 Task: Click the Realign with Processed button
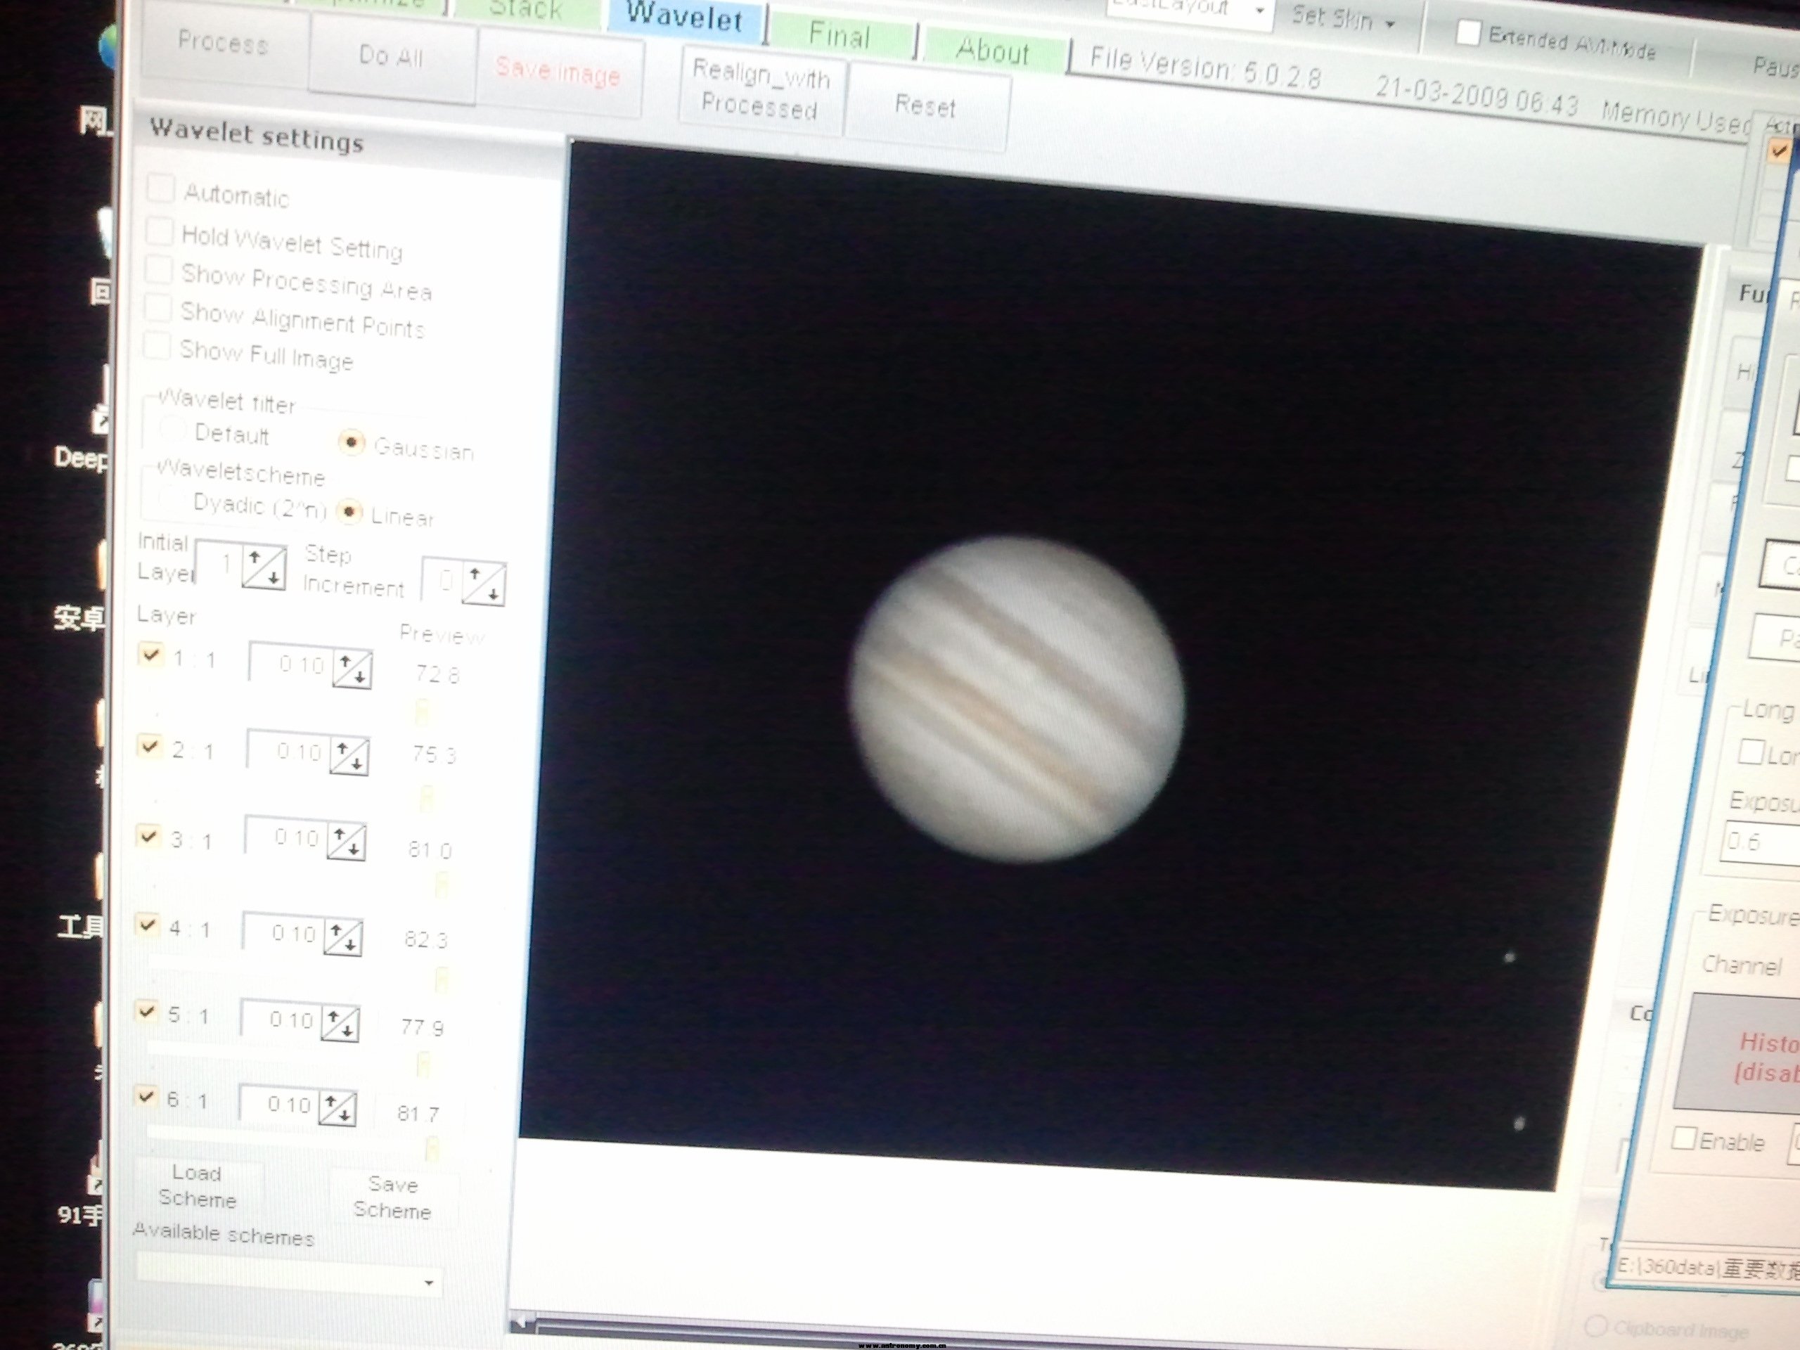coord(761,92)
